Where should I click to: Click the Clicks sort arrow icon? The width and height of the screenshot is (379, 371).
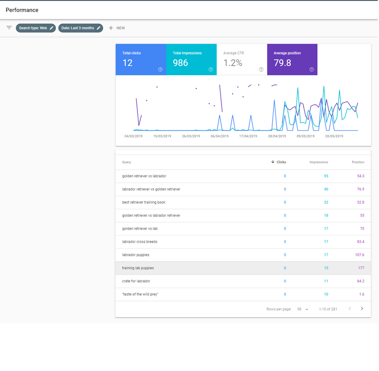click(x=273, y=162)
